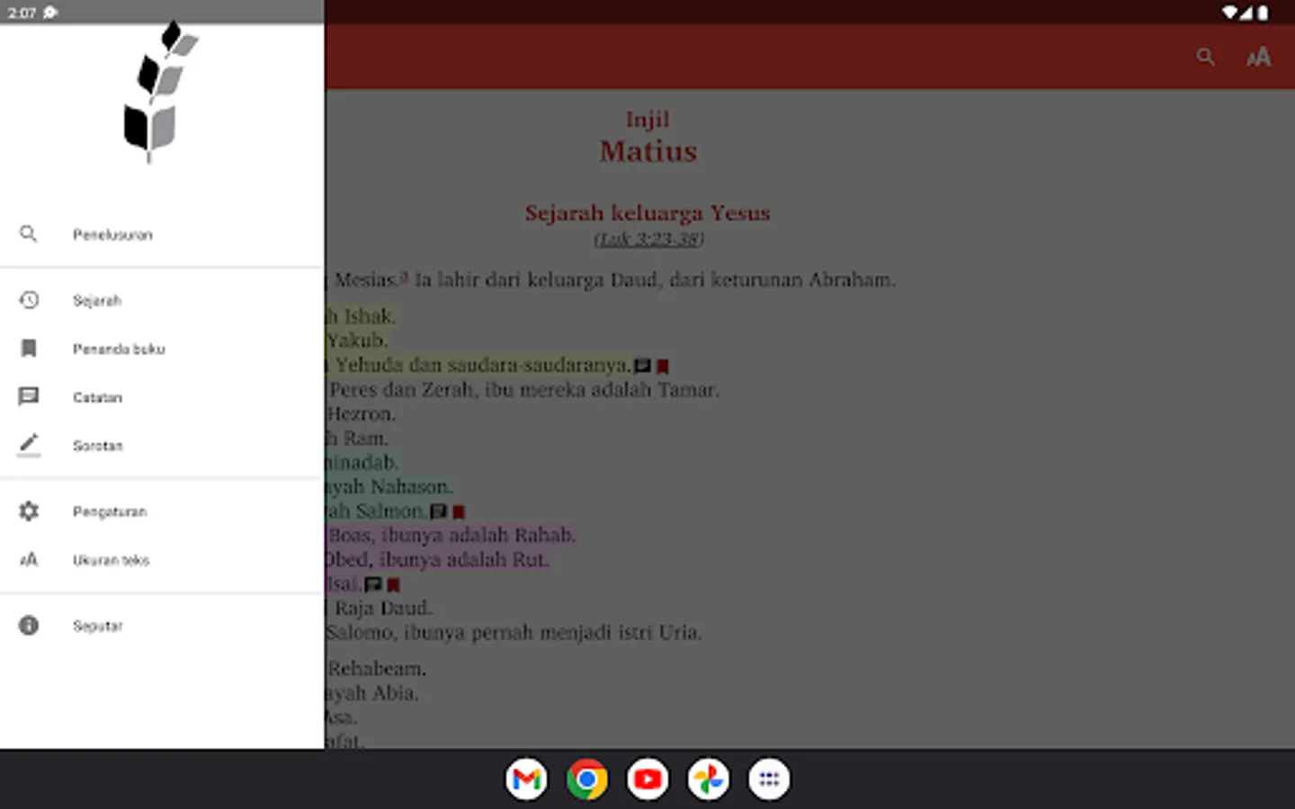Tap the search icon in top toolbar
Image resolution: width=1295 pixels, height=809 pixels.
[1206, 58]
